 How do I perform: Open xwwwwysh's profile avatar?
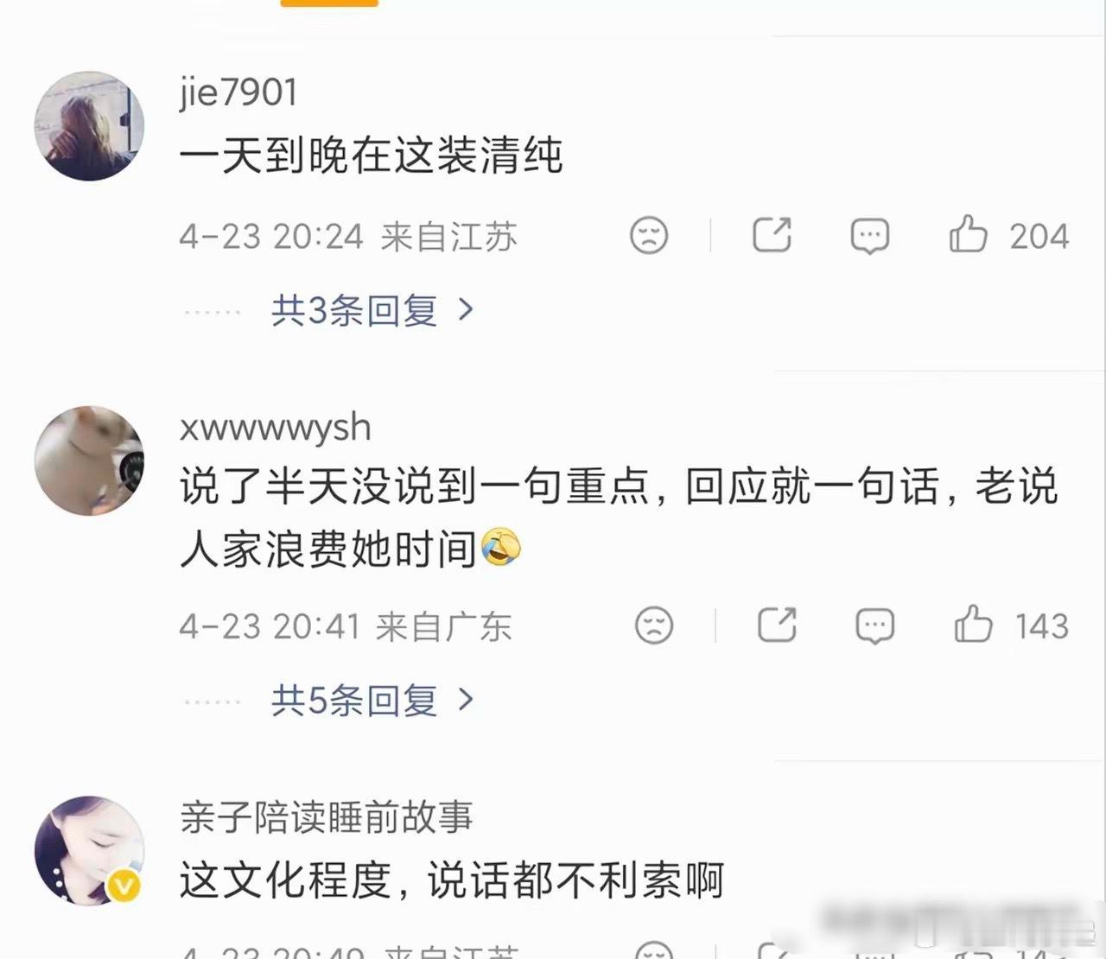[x=89, y=460]
